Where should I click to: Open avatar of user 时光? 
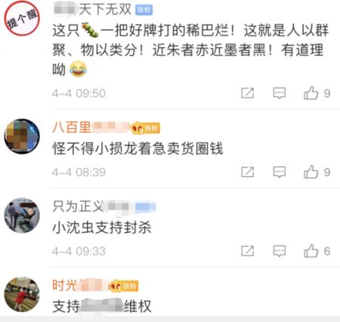click(x=22, y=294)
